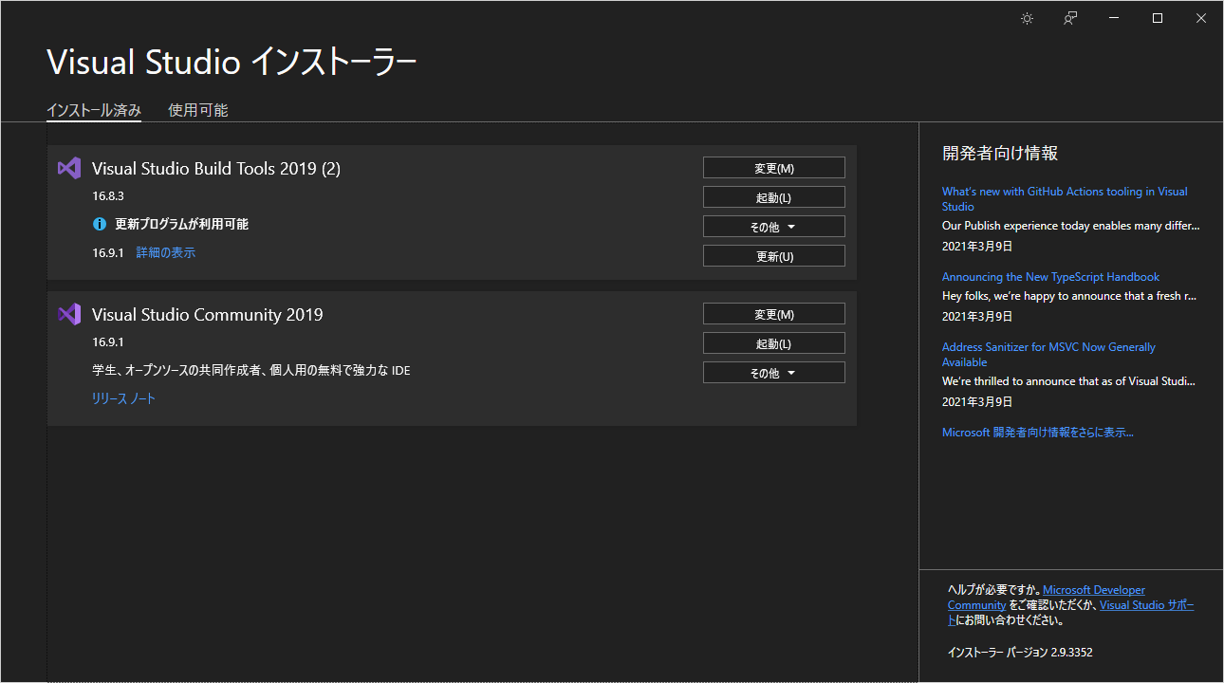Switch to the 使用可能 tab
This screenshot has height=683, width=1224.
198,110
